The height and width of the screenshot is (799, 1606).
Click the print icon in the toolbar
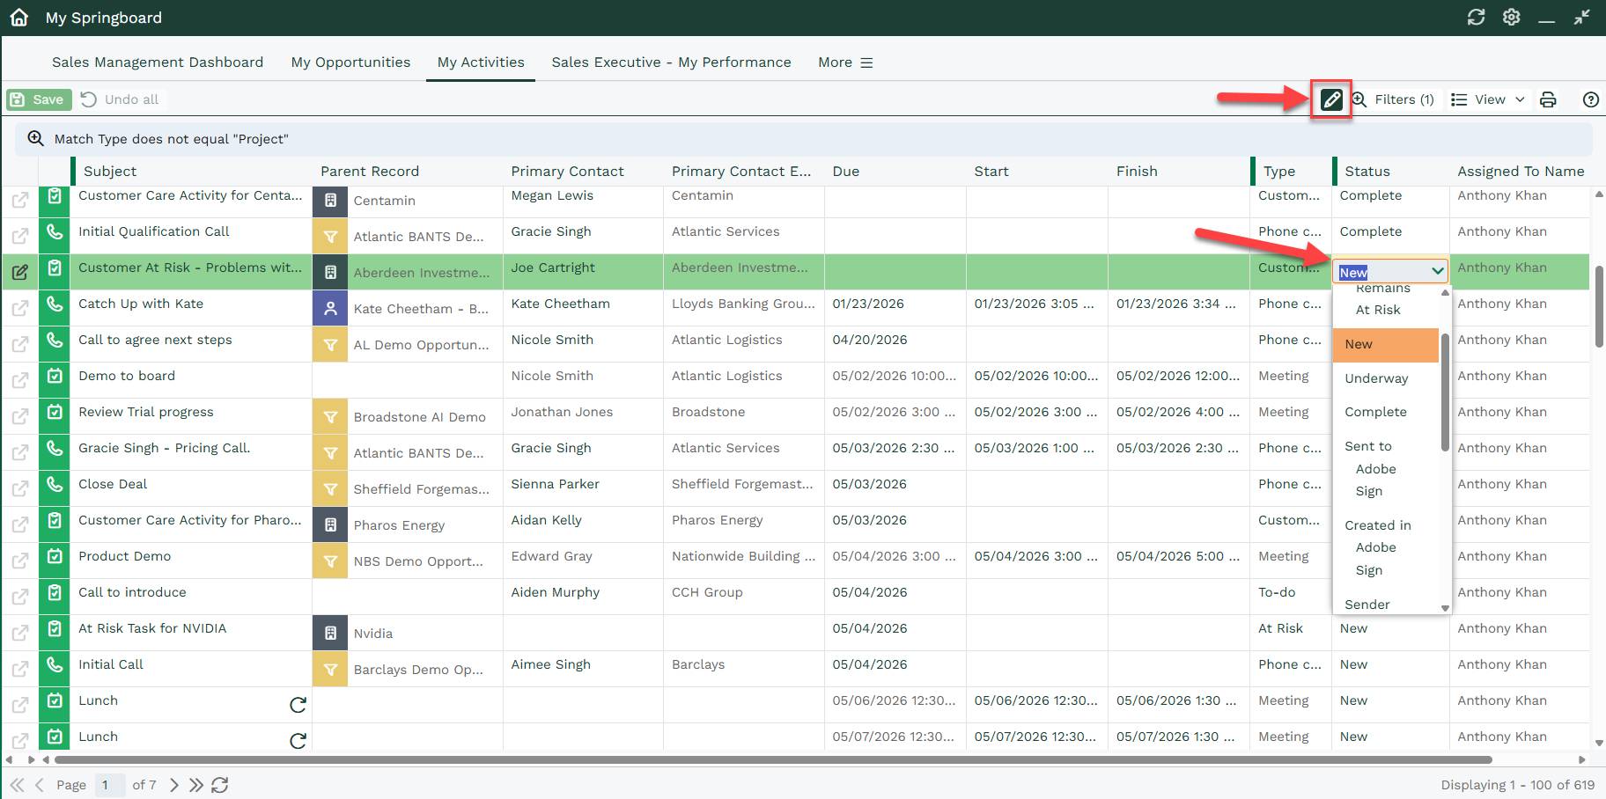coord(1548,99)
